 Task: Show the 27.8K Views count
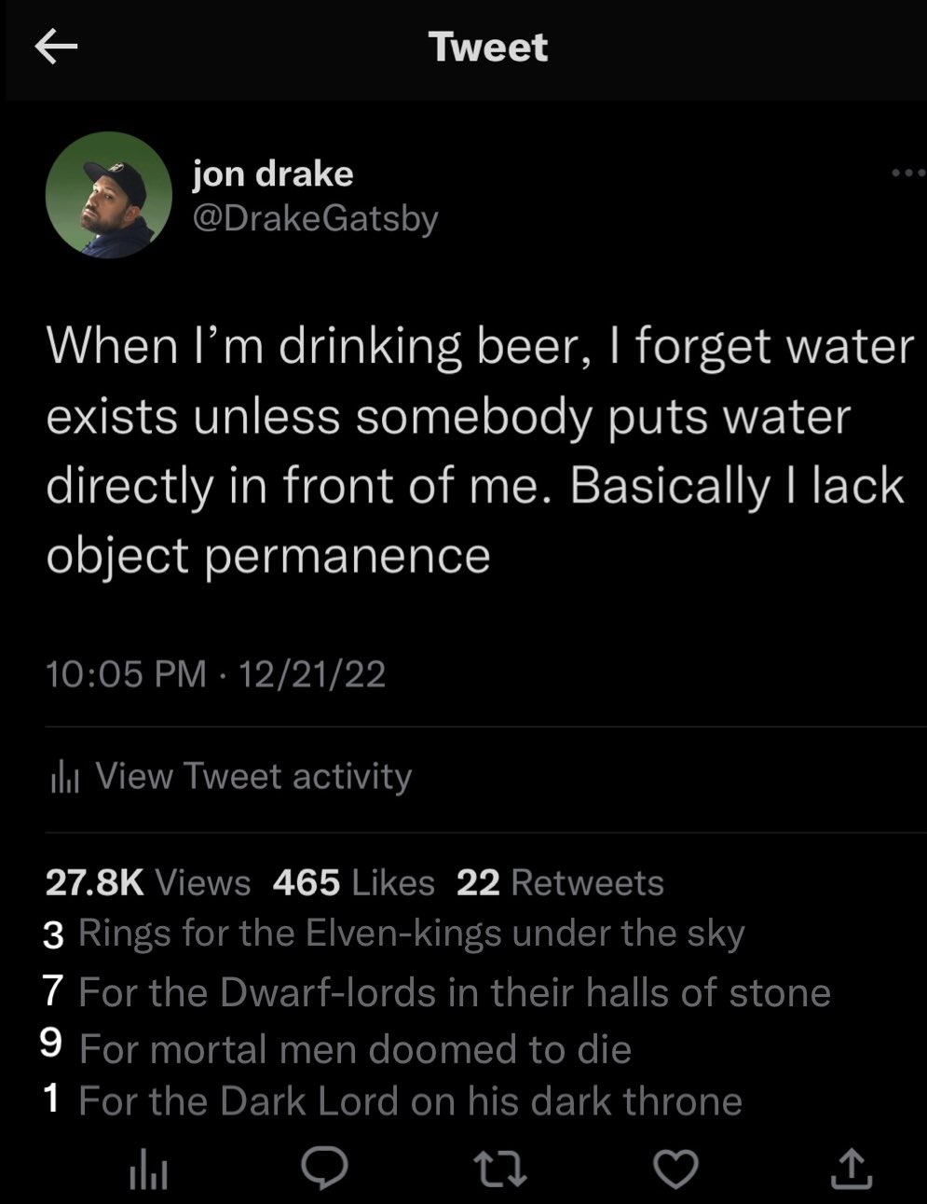tap(147, 882)
